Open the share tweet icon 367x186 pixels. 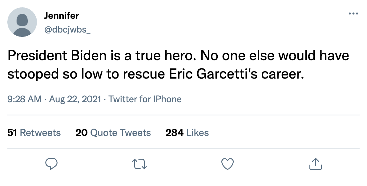point(315,164)
